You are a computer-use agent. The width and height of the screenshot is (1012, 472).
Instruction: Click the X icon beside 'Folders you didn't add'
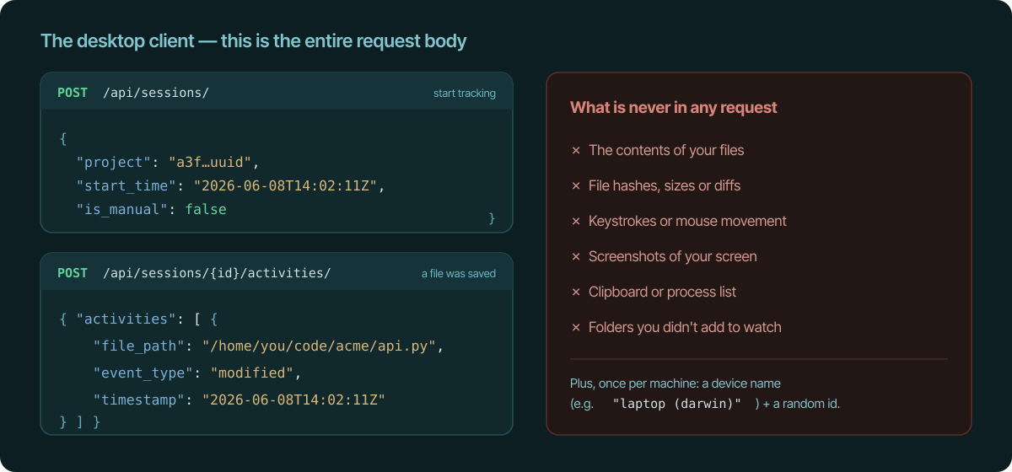[576, 327]
